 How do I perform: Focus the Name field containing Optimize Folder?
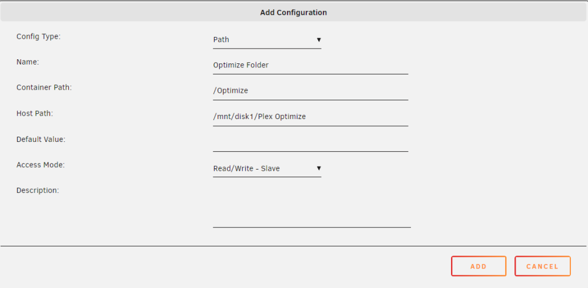click(x=310, y=65)
